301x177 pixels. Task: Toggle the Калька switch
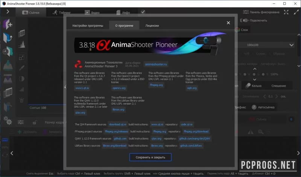pos(248,85)
